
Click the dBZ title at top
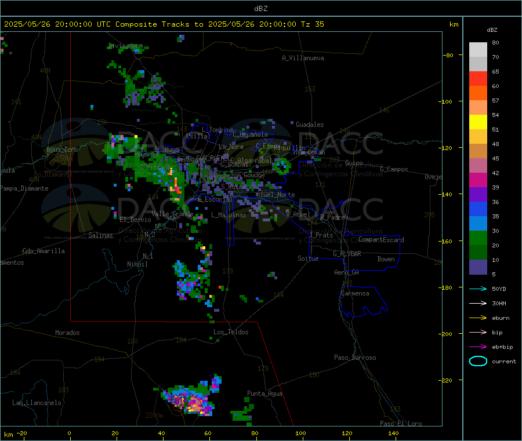pos(260,9)
